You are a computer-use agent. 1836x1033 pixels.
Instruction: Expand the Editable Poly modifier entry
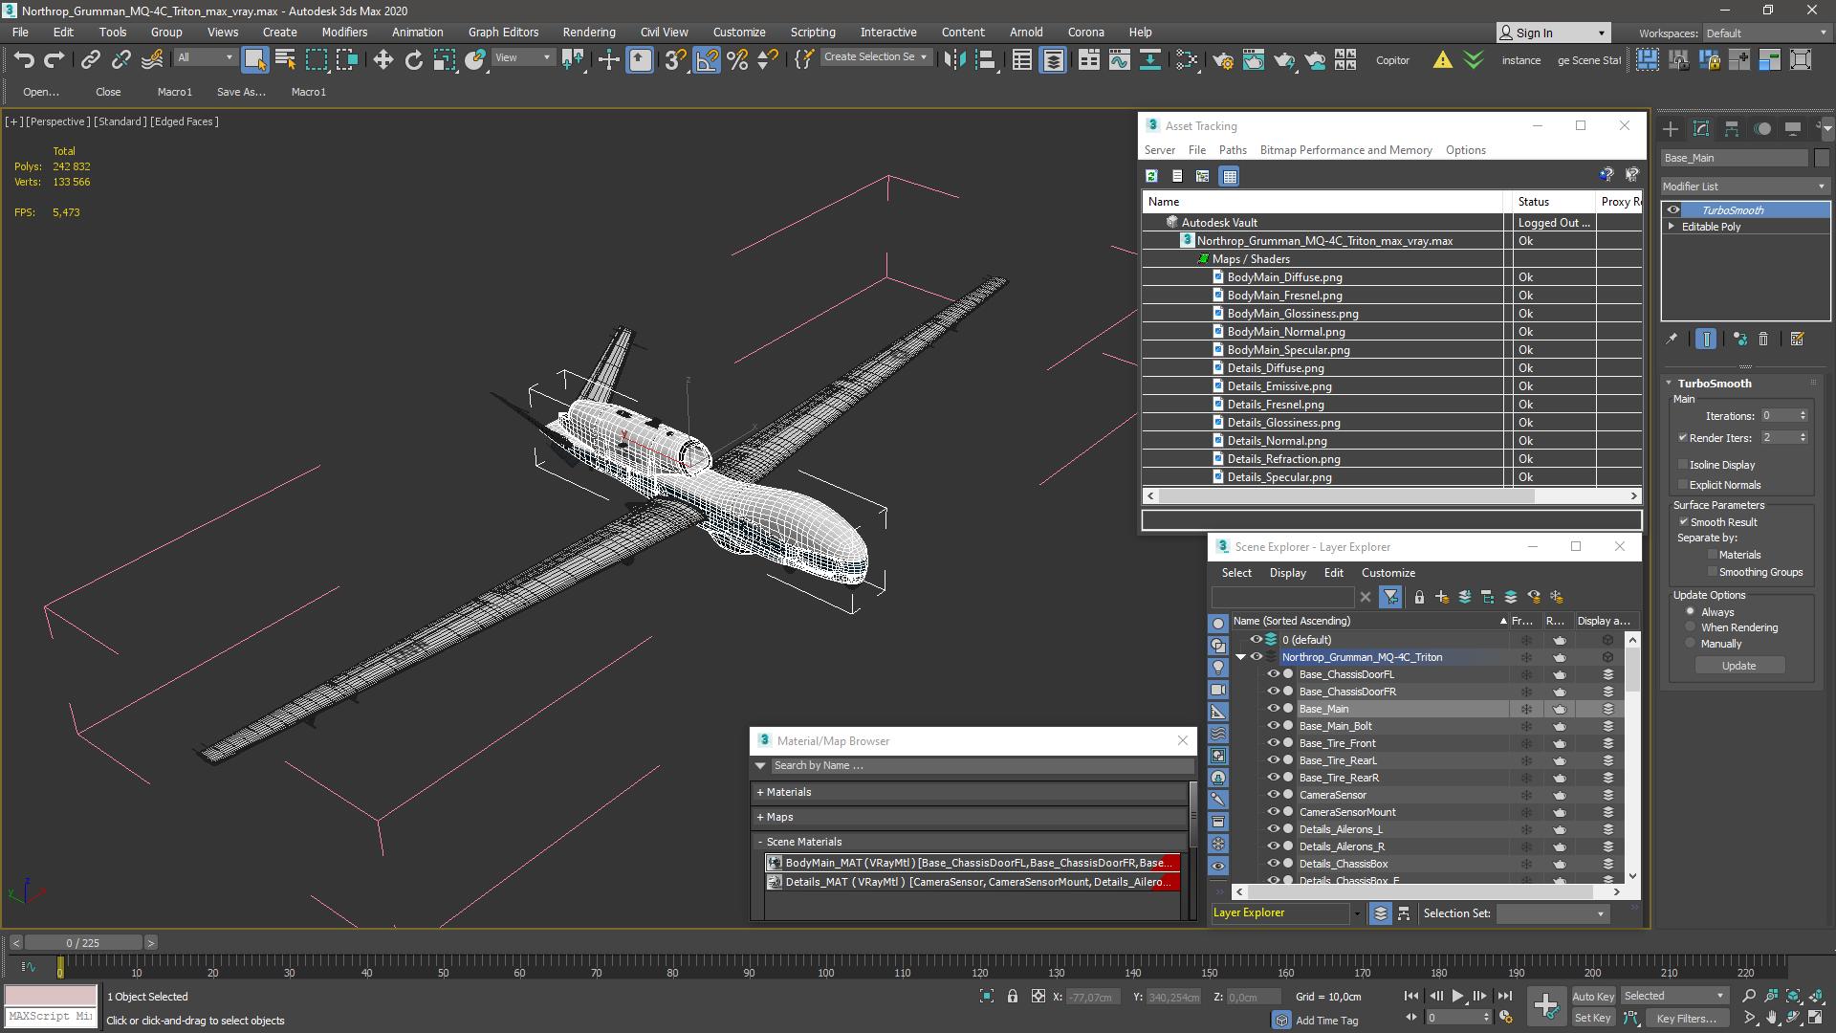click(x=1672, y=227)
